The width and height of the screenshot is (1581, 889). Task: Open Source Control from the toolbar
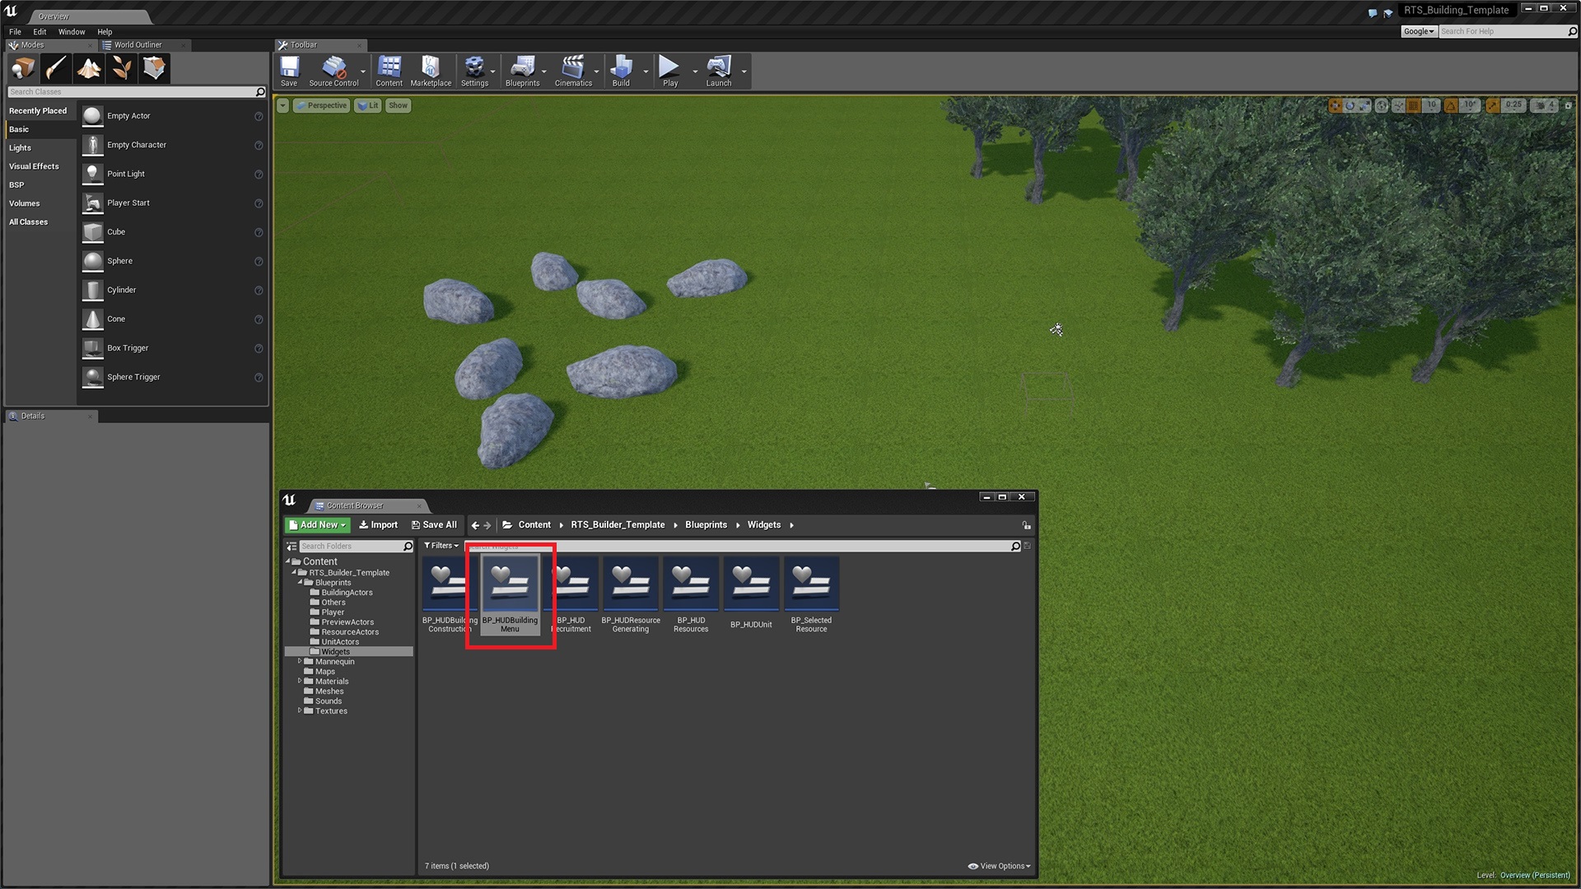(x=333, y=70)
